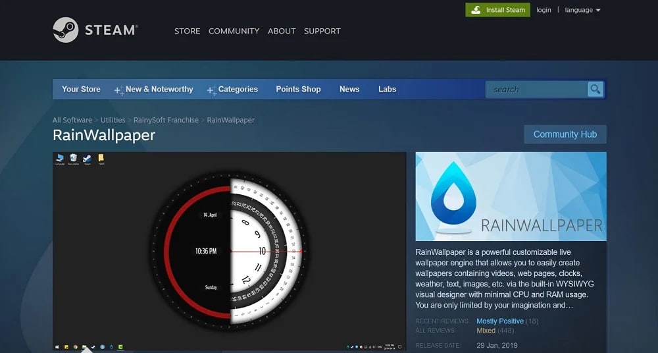Select the Your Store tab
Screen dimensions: 658x353
pyautogui.click(x=81, y=89)
